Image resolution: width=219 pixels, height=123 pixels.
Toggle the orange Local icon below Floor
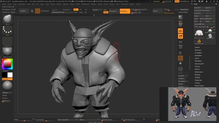[x=180, y=37]
